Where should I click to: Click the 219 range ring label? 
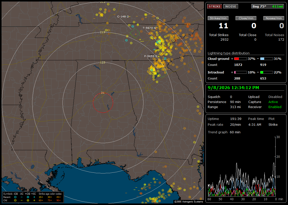pos(103,32)
